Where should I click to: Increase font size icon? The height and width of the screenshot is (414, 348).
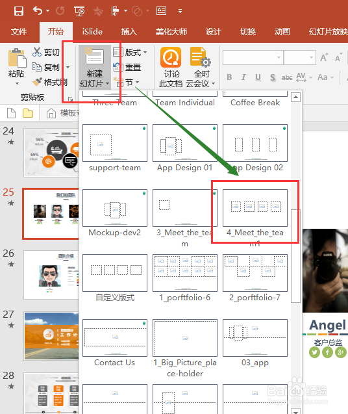pyautogui.click(x=324, y=57)
